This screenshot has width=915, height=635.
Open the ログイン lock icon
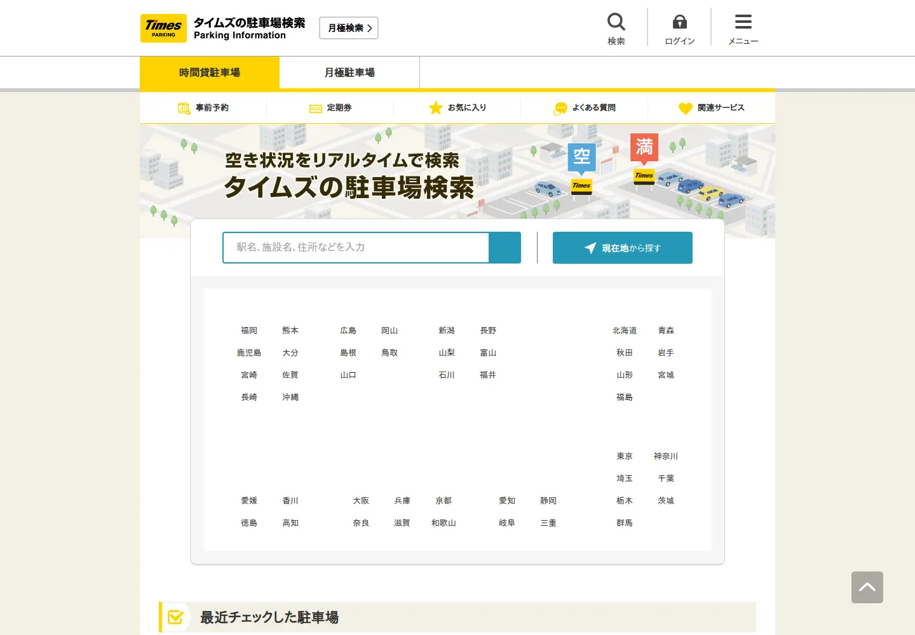(680, 22)
